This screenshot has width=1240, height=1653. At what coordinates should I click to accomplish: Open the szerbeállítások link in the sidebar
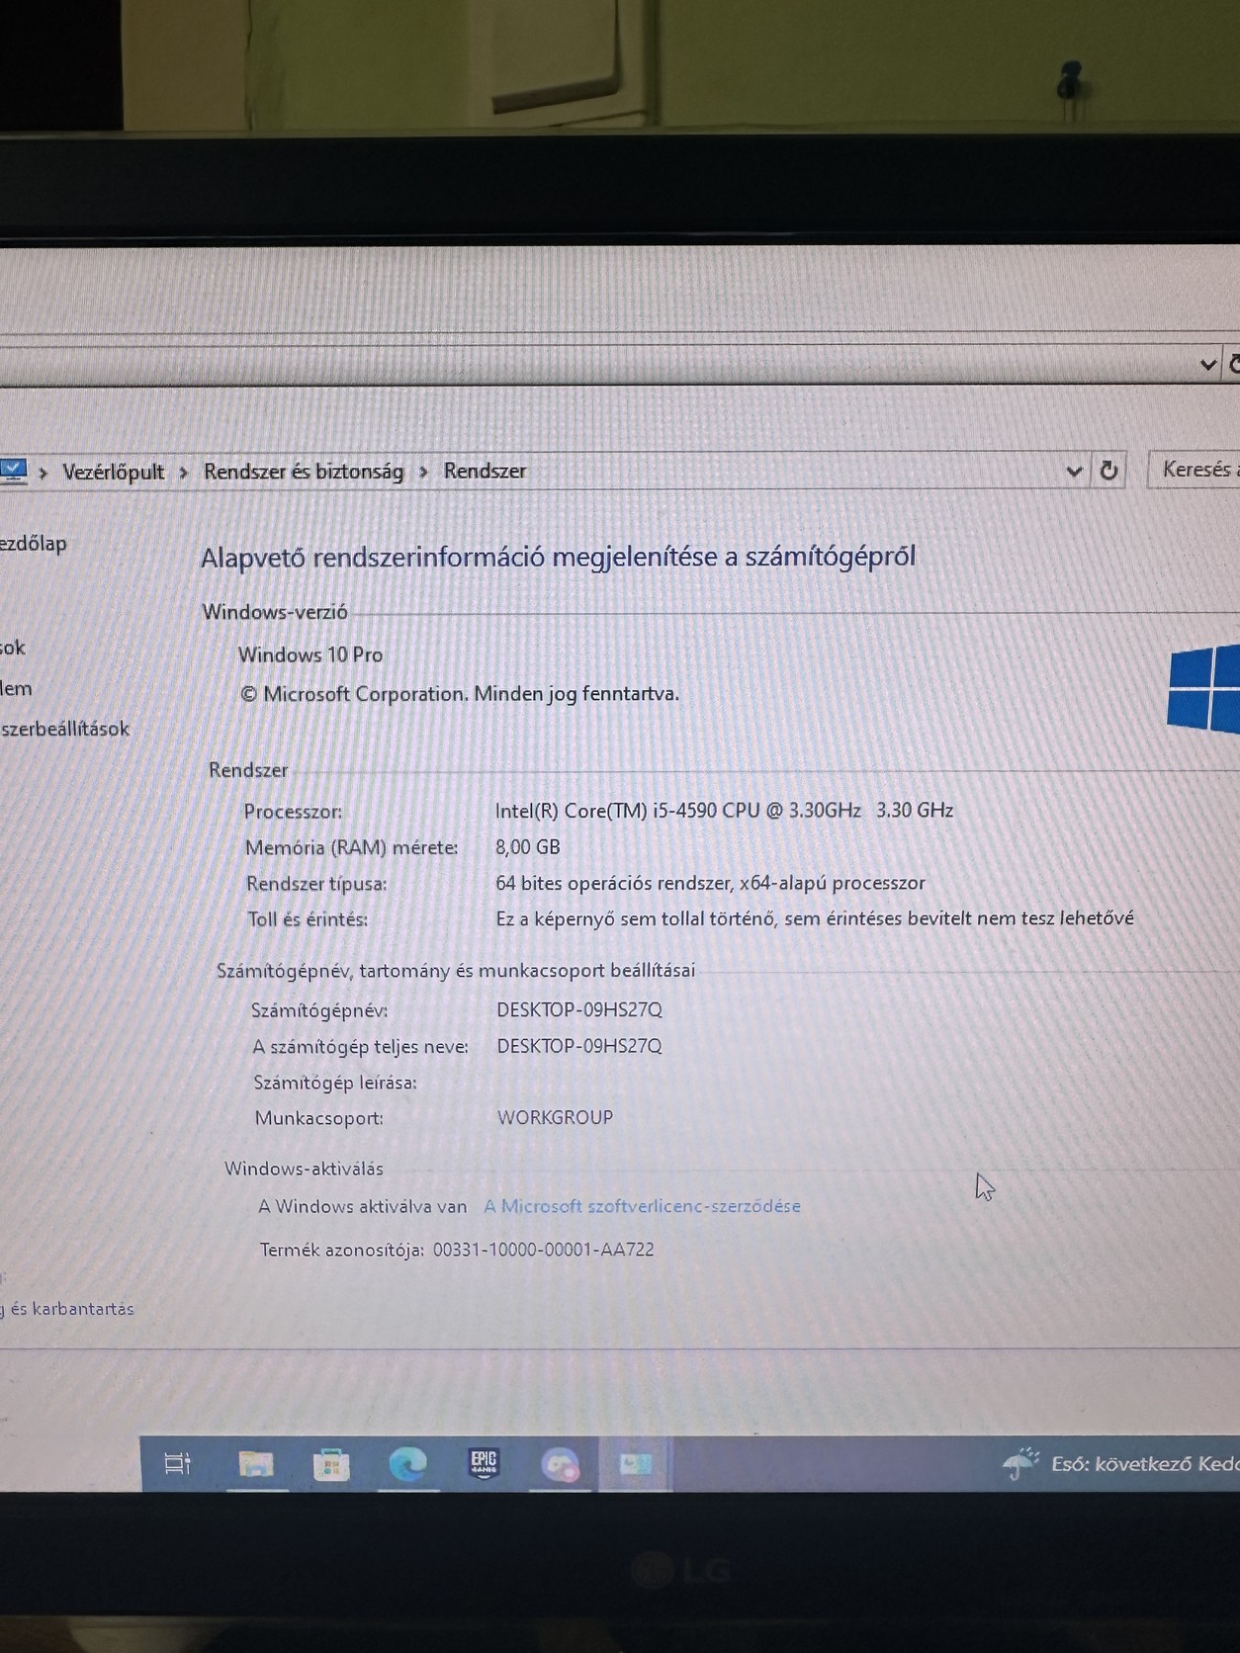65,729
